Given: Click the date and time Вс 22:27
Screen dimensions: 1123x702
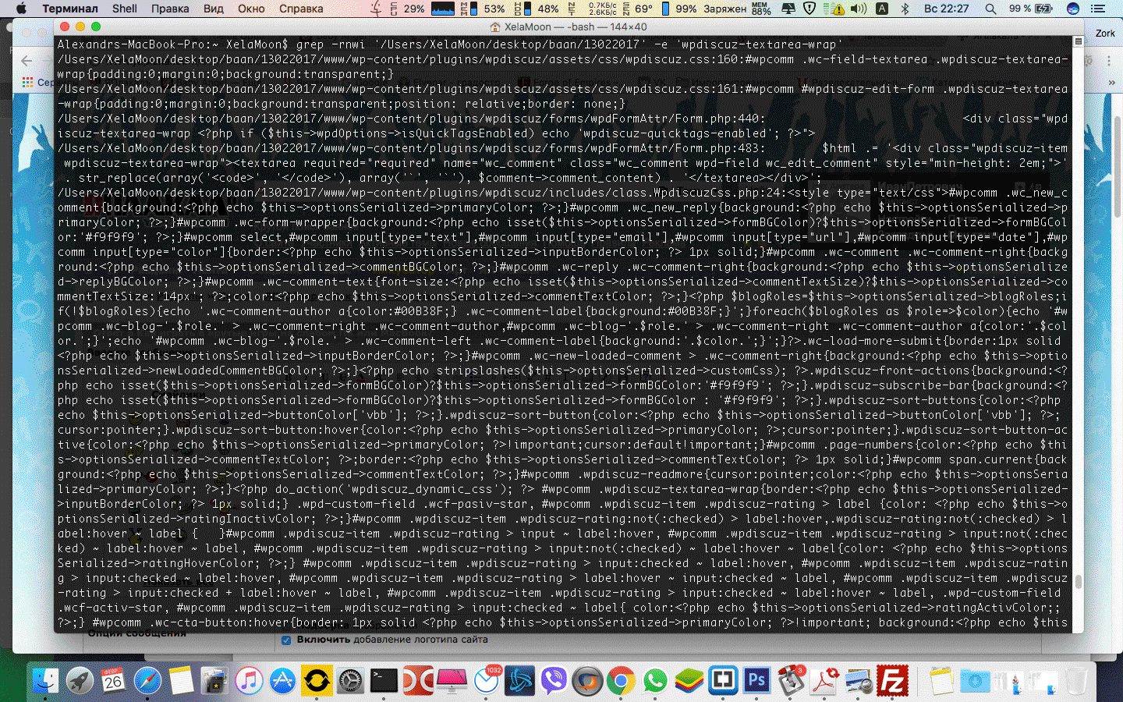Looking at the screenshot, I should click(x=946, y=9).
